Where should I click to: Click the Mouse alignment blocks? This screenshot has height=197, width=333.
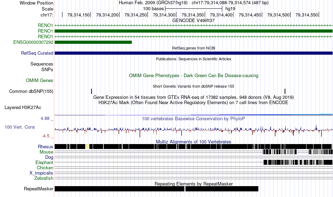coord(298,152)
